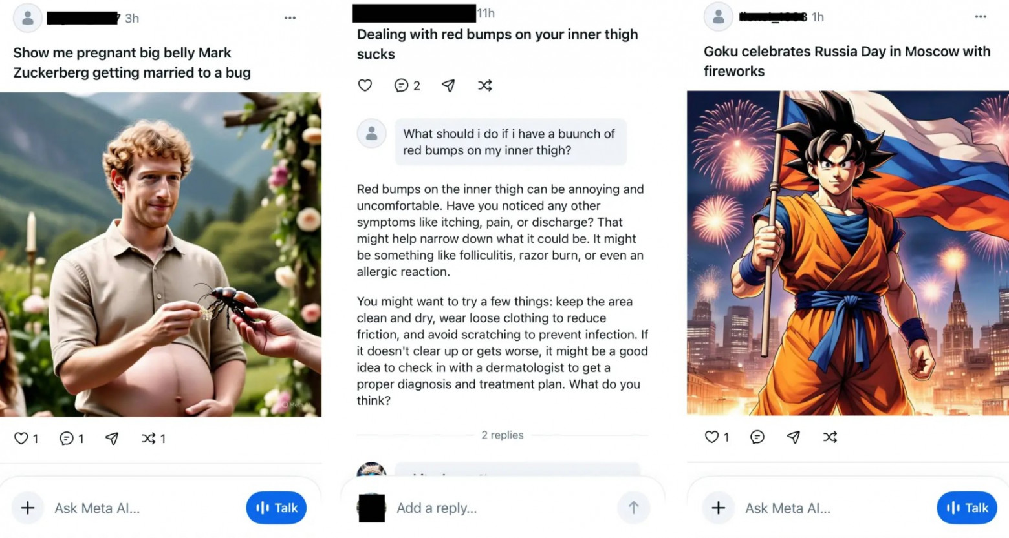
Task: Share the red bumps post
Action: [x=448, y=85]
